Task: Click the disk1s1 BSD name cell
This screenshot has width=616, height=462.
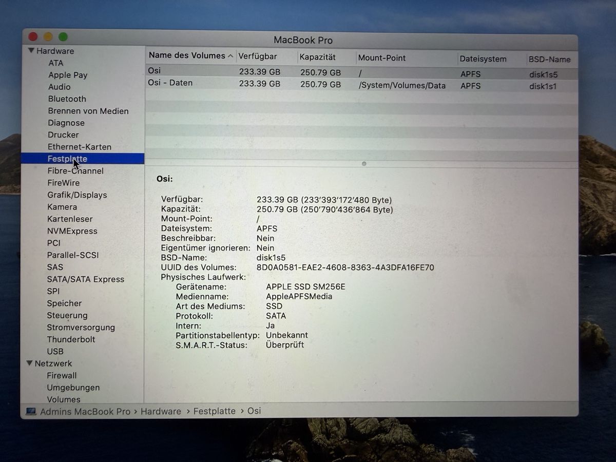Action: pyautogui.click(x=543, y=86)
